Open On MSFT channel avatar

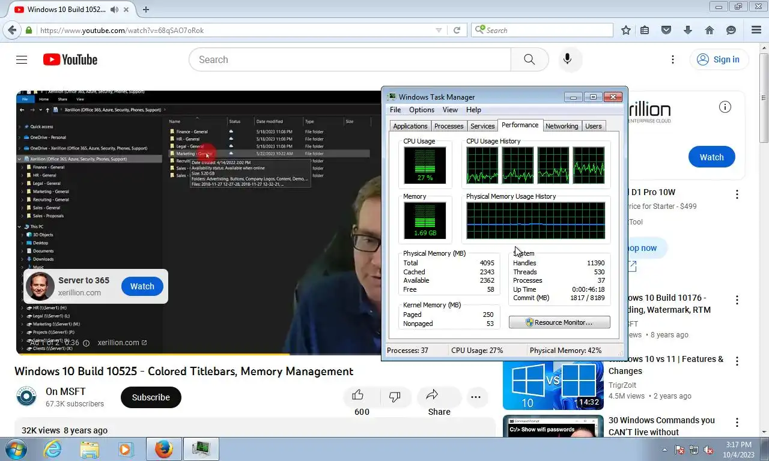tap(26, 397)
